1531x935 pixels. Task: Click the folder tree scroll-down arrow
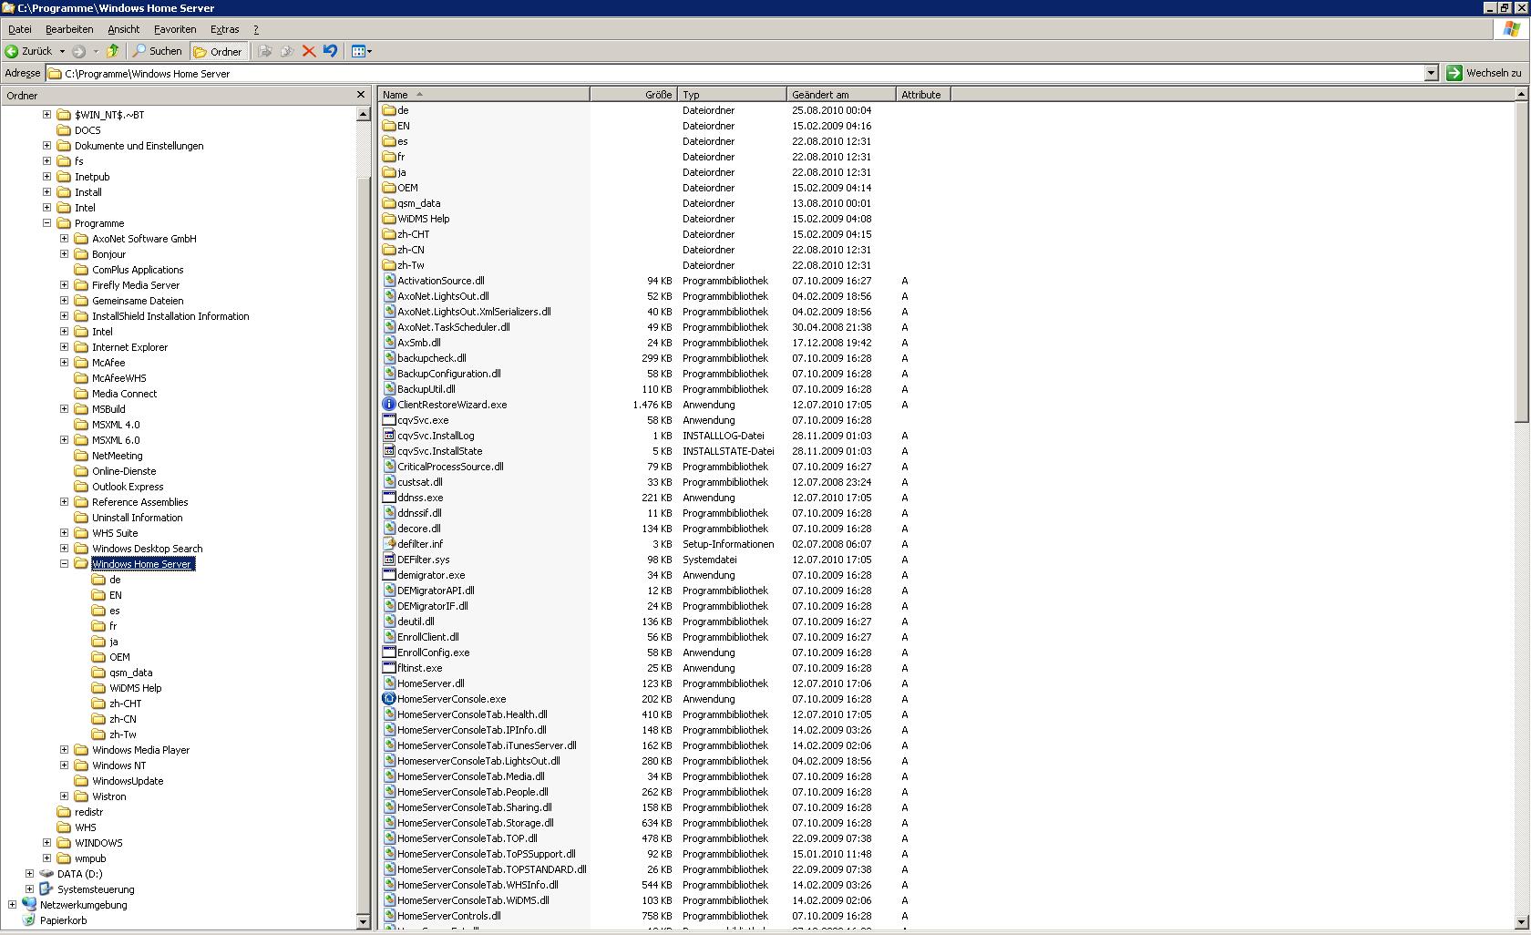(363, 922)
